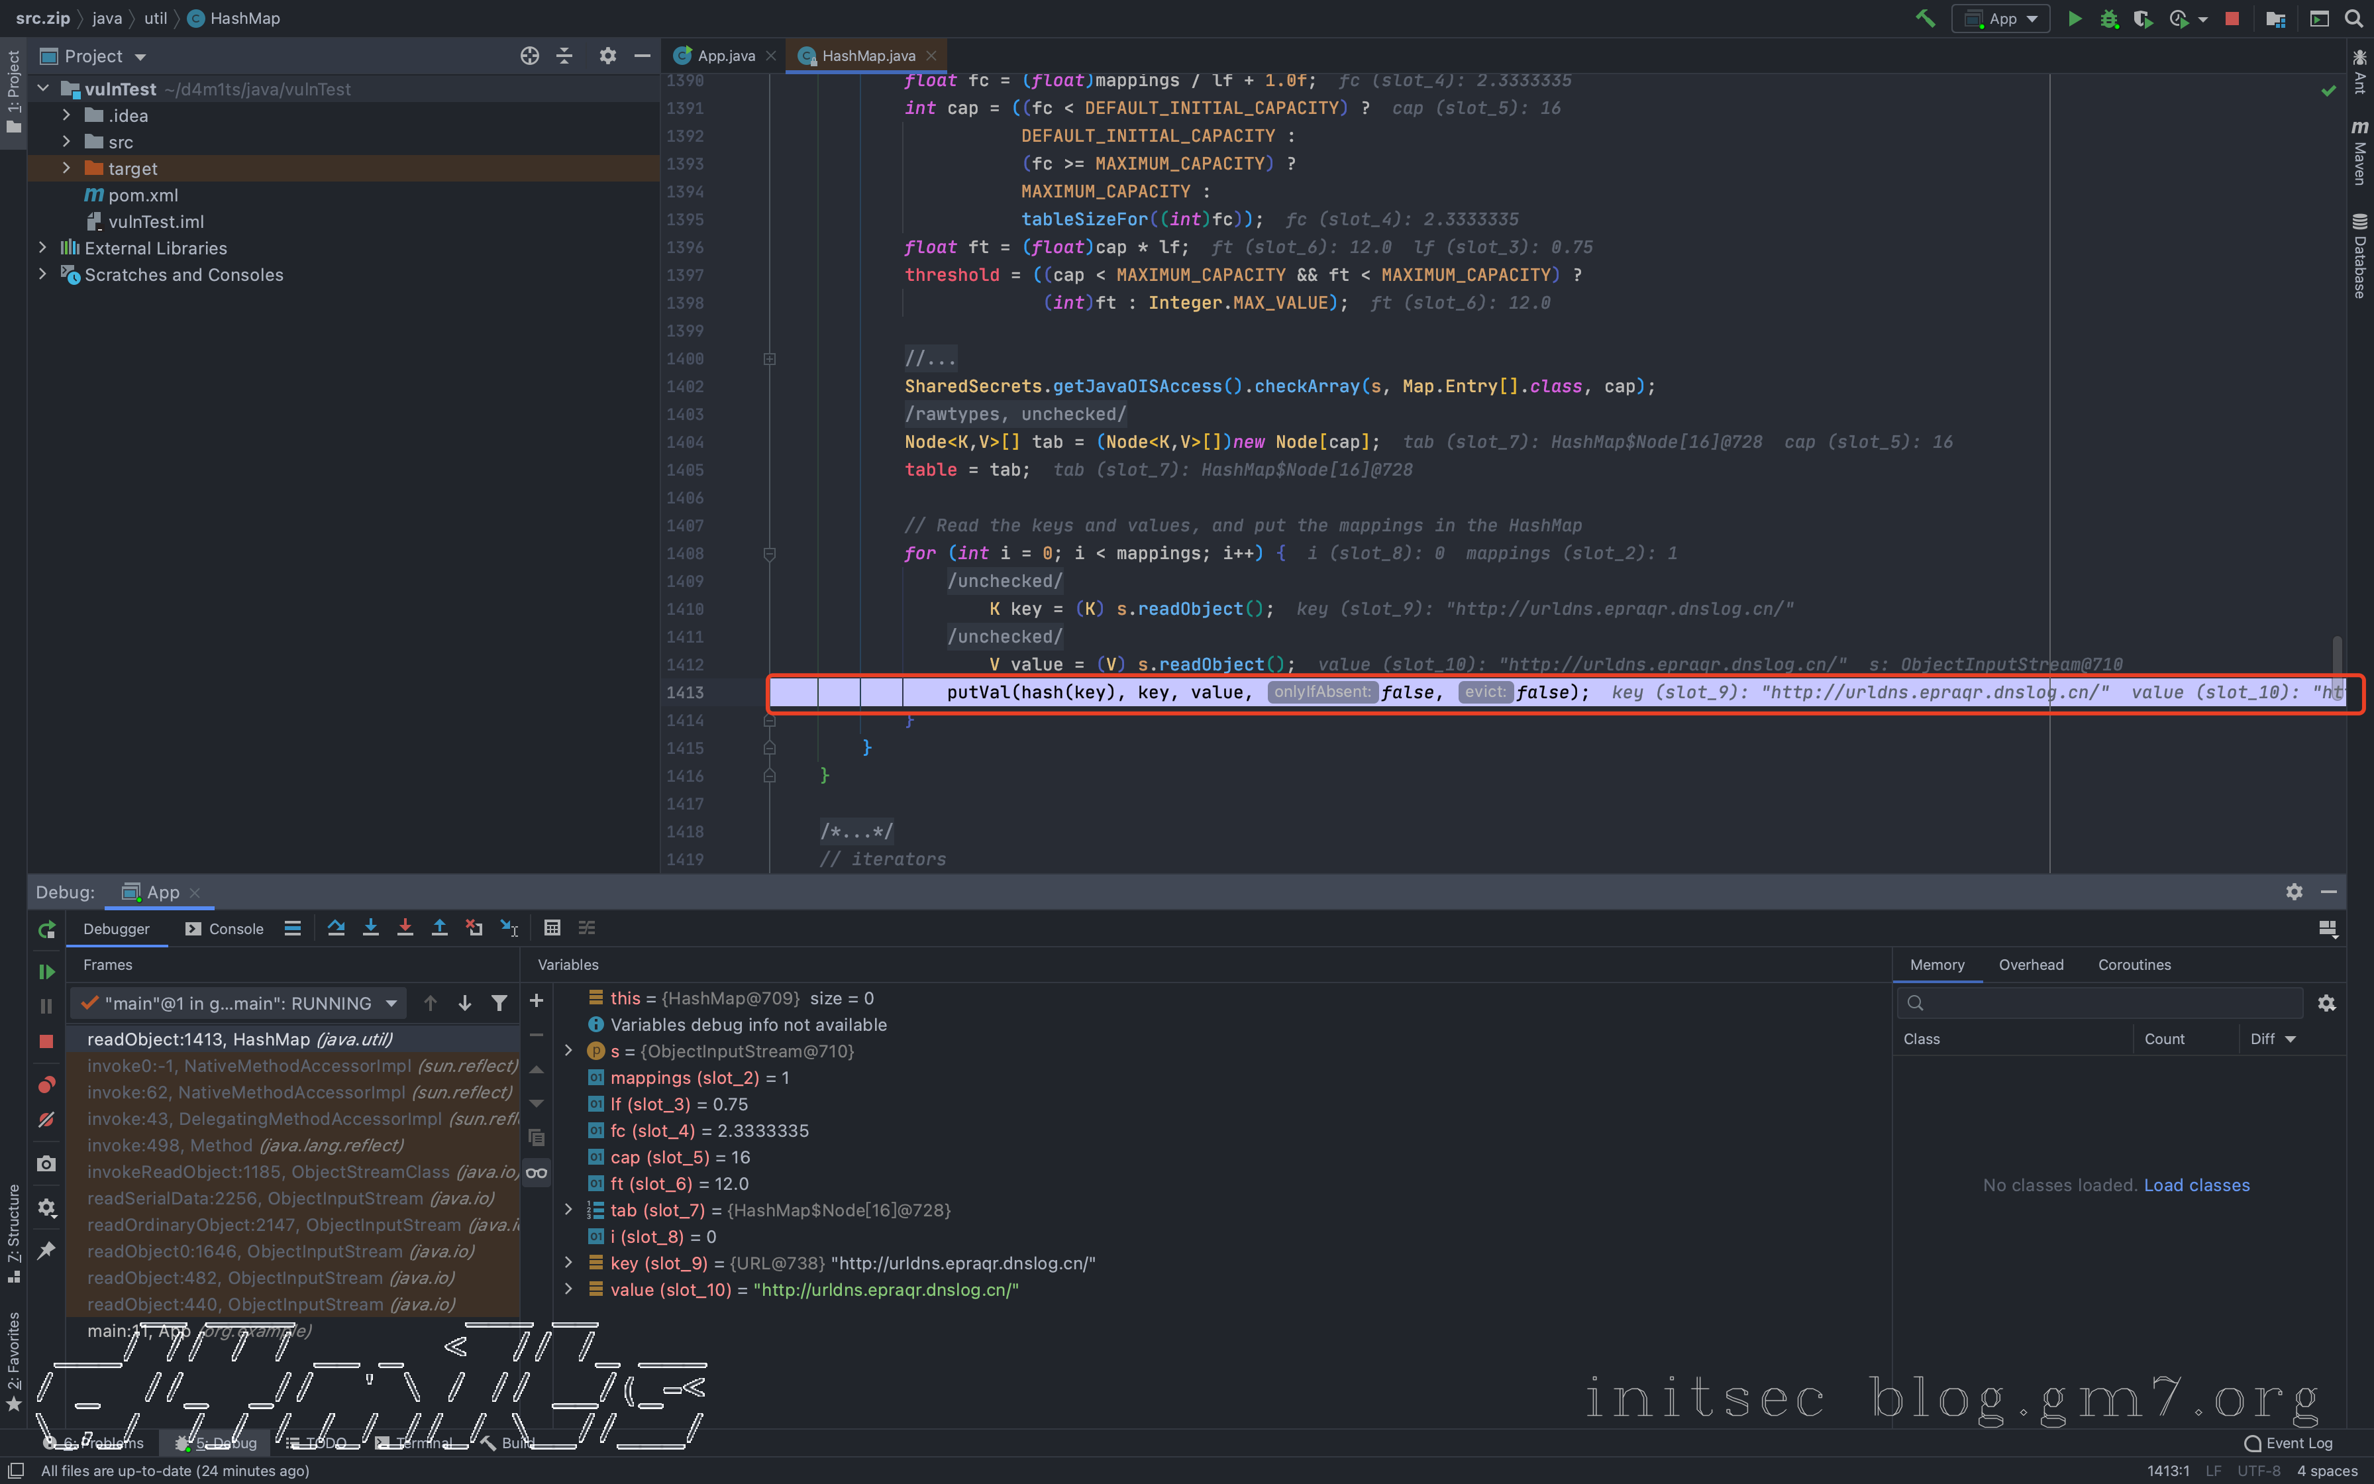Toggle the pin tab icon in Debug panel
Image resolution: width=2374 pixels, height=1484 pixels.
click(46, 1250)
